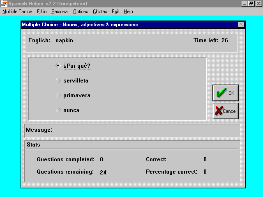The height and width of the screenshot is (197, 263).
Task: Open the Help menu
Action: [x=128, y=11]
